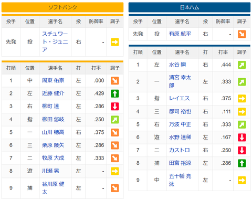Click position 遊 in 川瀬 晃 row
The height and width of the screenshot is (200, 252).
(30, 171)
